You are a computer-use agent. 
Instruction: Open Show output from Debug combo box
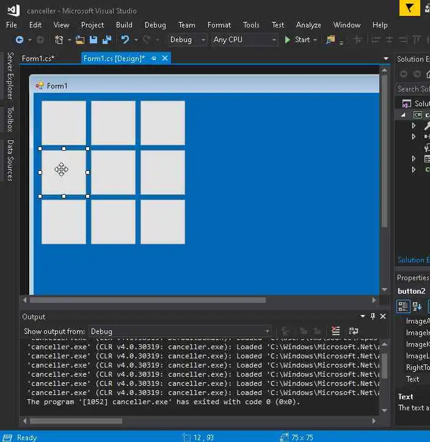180,331
